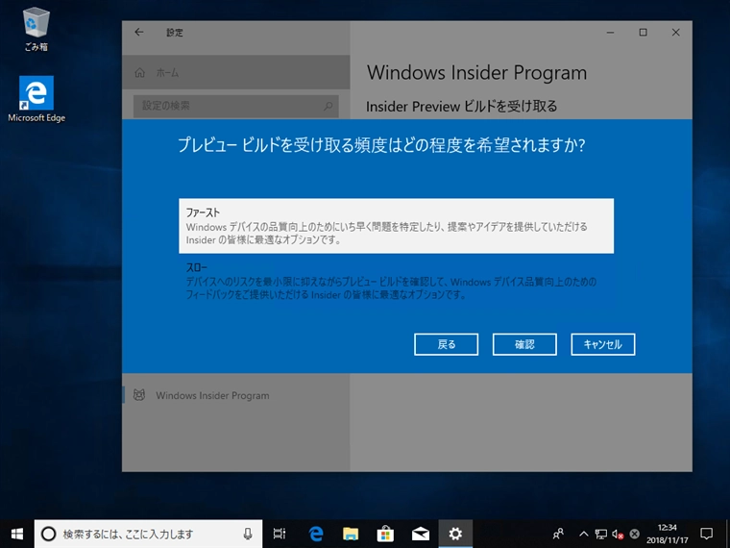The image size is (730, 548).
Task: Click the Cortana circle icon
Action: 48,534
